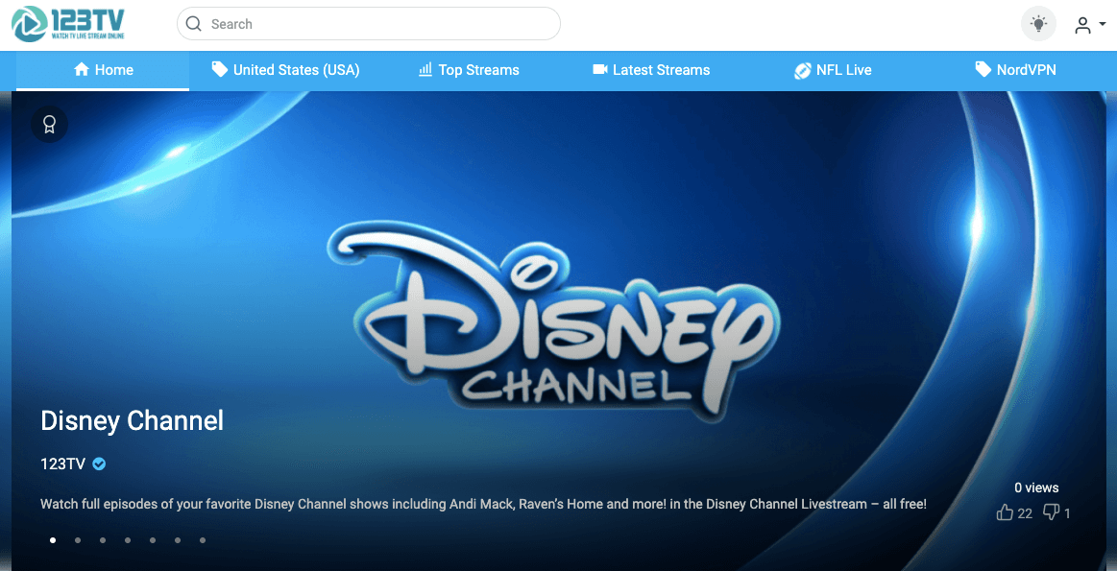Toggle dark mode with the lightbulb icon
The width and height of the screenshot is (1117, 571).
tap(1038, 23)
